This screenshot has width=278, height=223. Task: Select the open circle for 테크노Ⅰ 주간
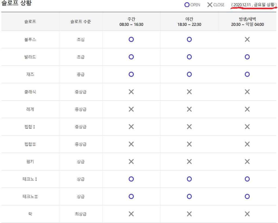[131, 179]
